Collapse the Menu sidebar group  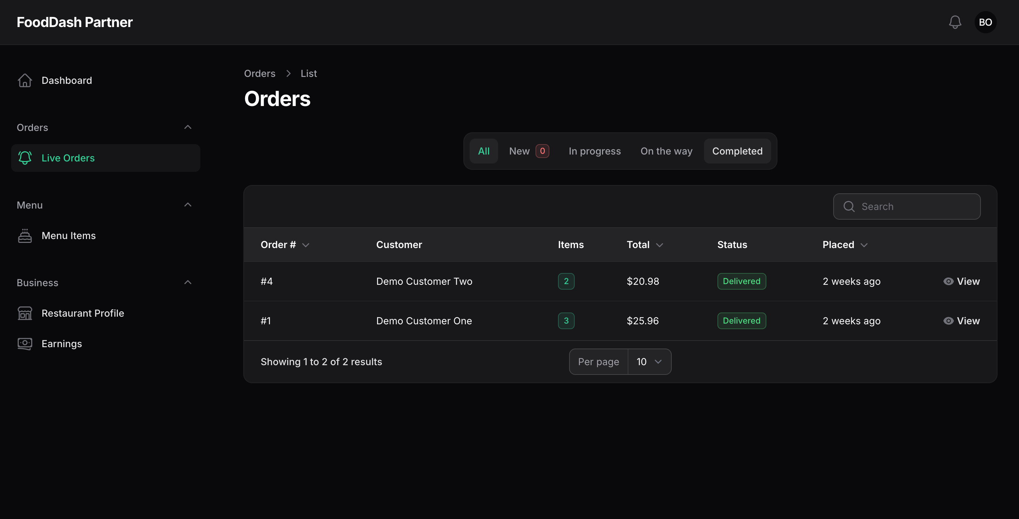188,205
